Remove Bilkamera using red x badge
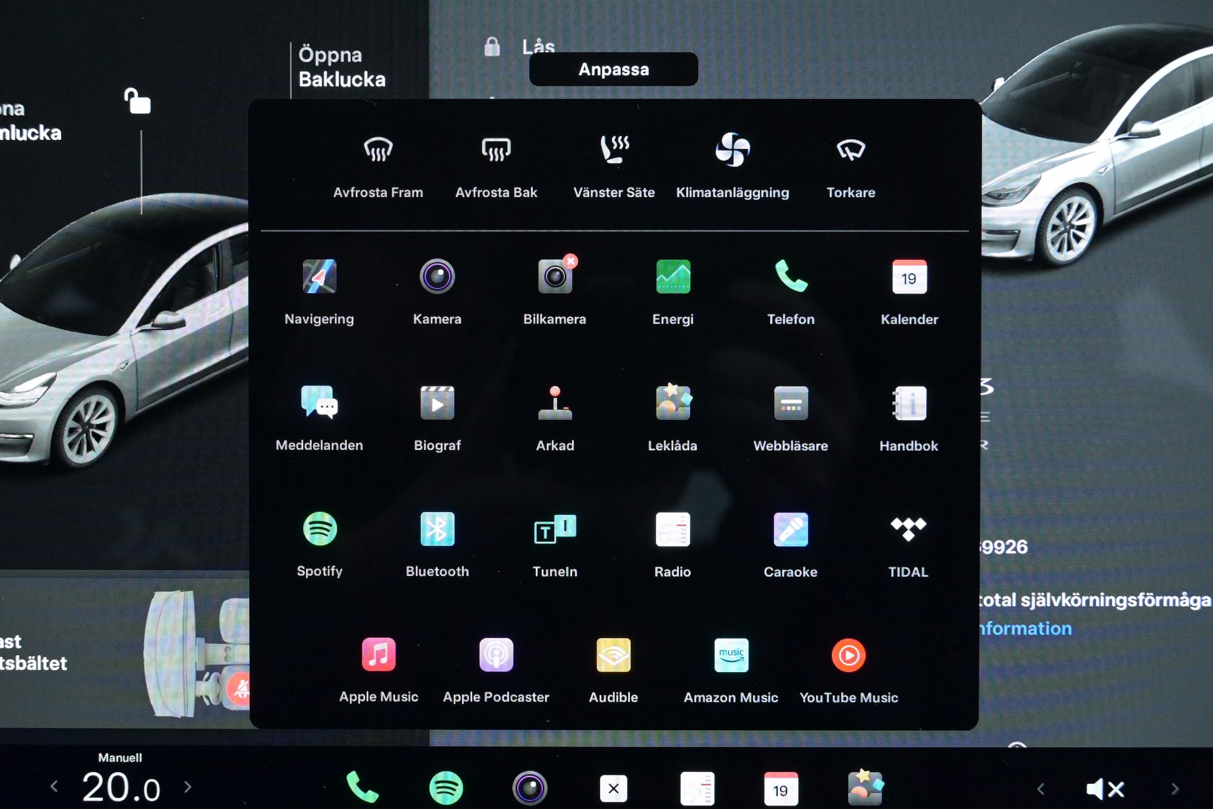The image size is (1213, 809). point(571,262)
